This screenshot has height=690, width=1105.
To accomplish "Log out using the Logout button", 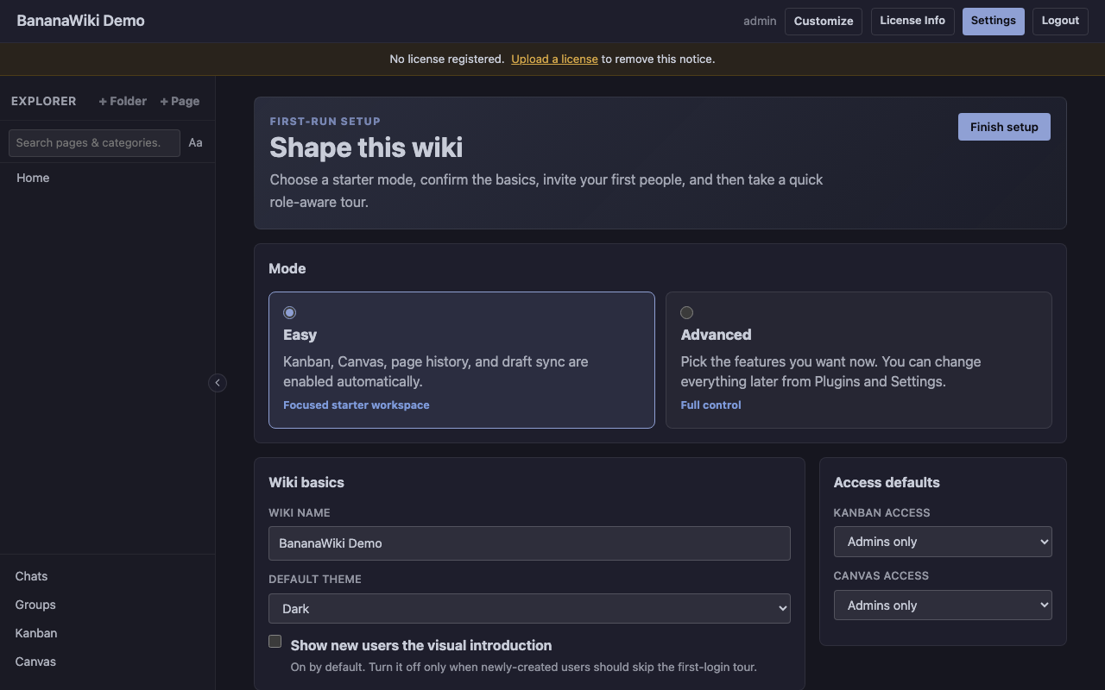I will pos(1060,21).
